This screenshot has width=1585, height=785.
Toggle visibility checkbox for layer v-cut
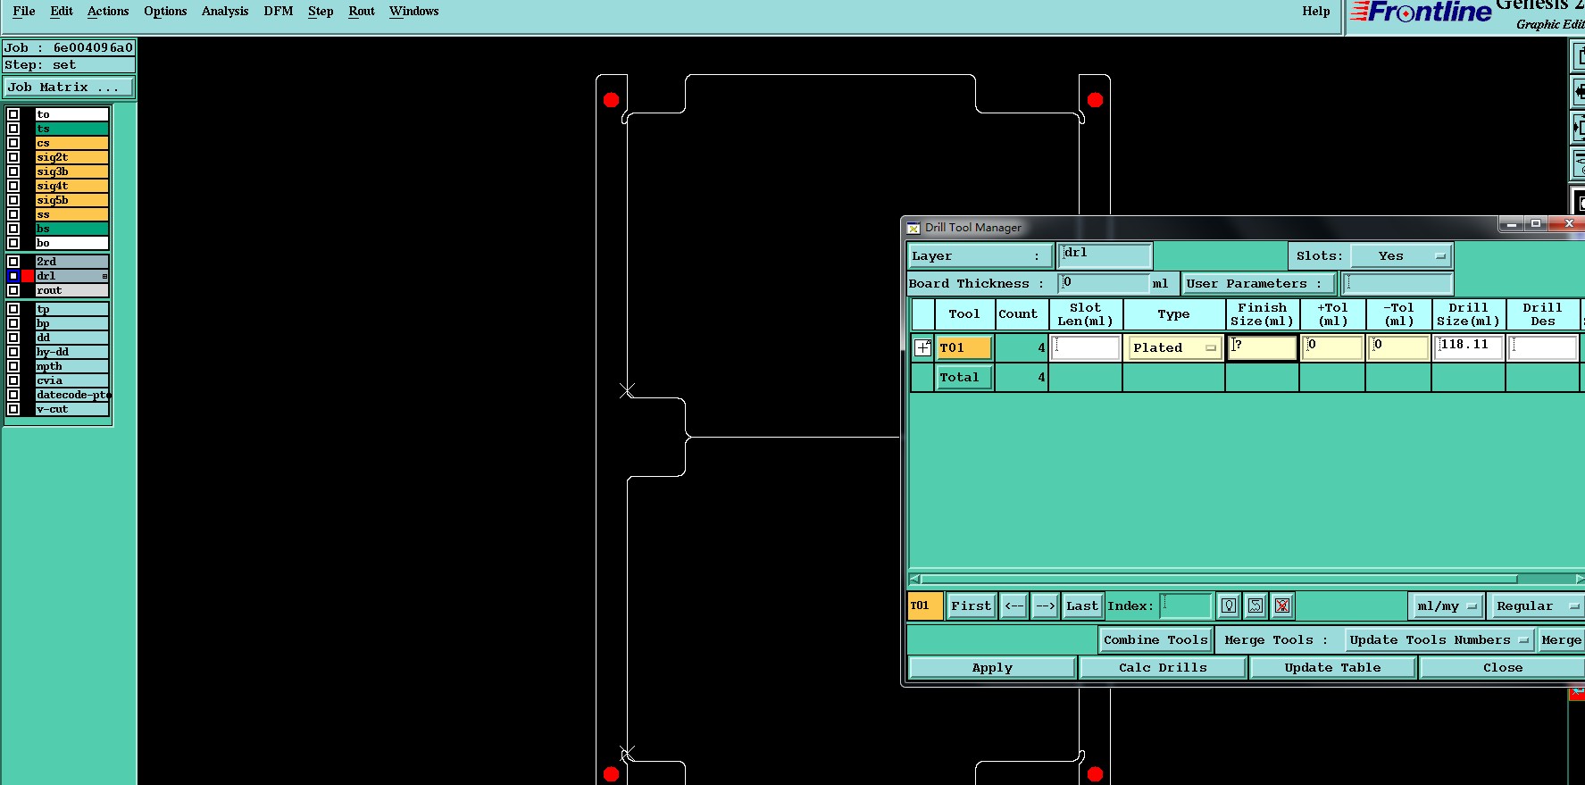coord(13,409)
